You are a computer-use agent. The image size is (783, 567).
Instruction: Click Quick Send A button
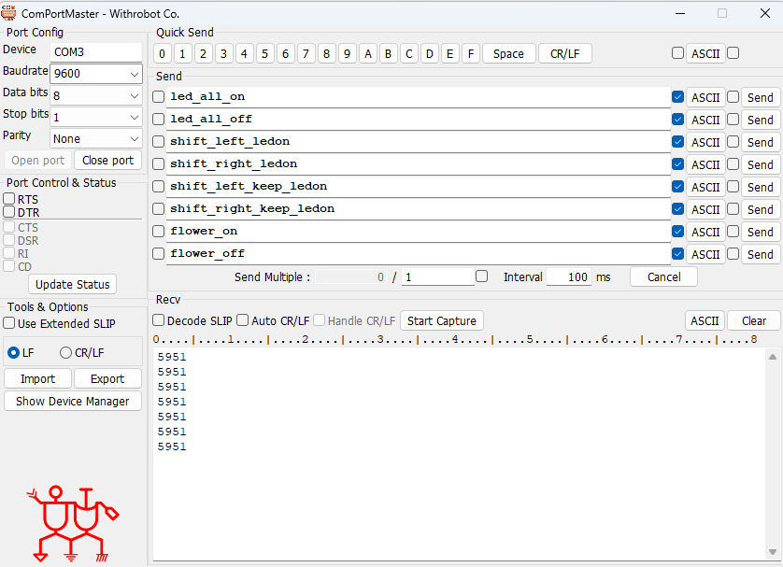[367, 54]
